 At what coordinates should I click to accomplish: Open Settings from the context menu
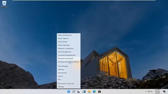[x=69, y=69]
